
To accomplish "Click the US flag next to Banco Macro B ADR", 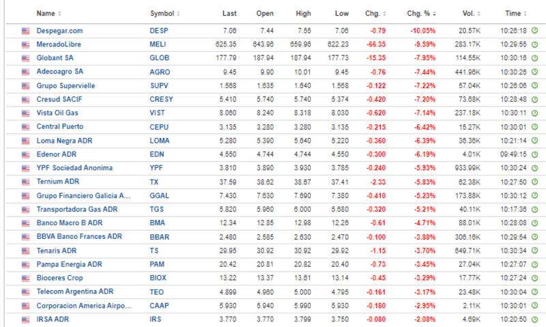I will [26, 223].
